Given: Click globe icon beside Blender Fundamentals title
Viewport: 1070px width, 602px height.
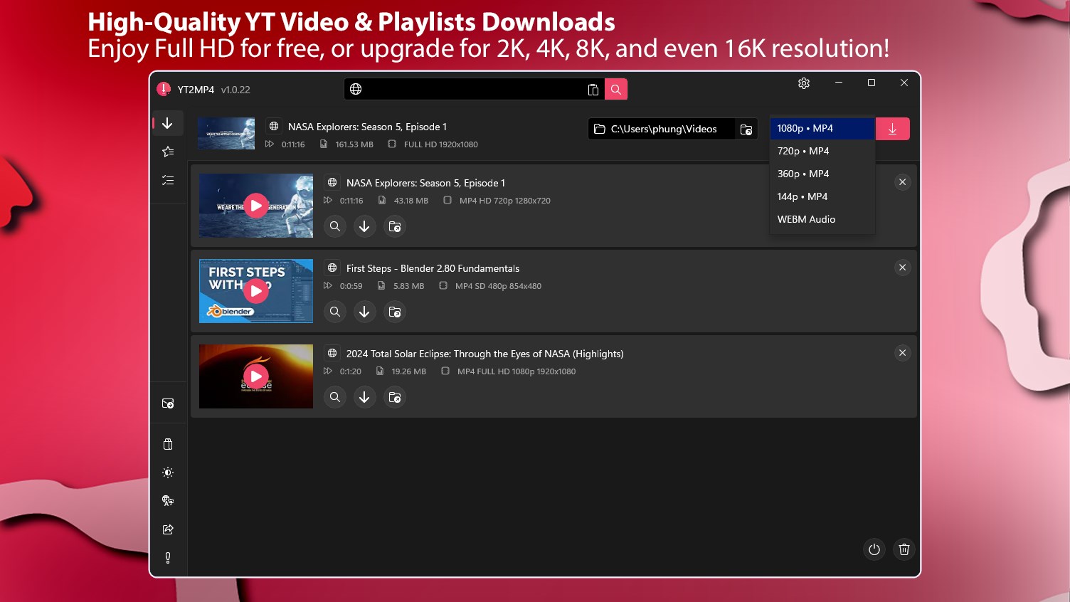Looking at the screenshot, I should tap(332, 268).
